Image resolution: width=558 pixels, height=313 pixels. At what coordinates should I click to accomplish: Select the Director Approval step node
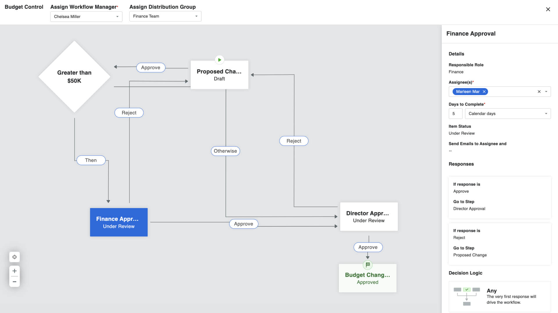click(x=369, y=216)
